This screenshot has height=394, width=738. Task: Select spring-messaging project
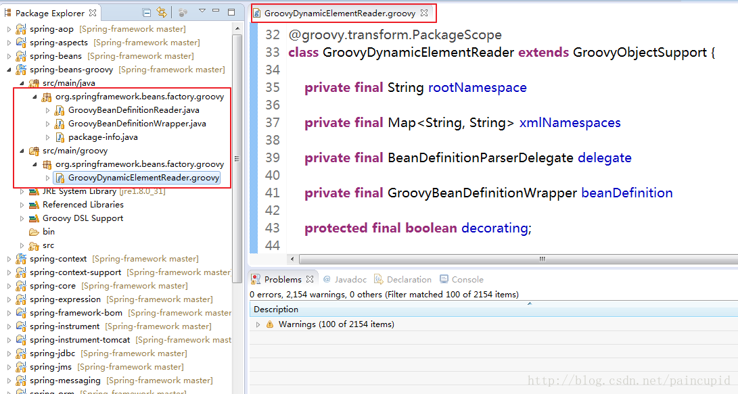tap(65, 380)
